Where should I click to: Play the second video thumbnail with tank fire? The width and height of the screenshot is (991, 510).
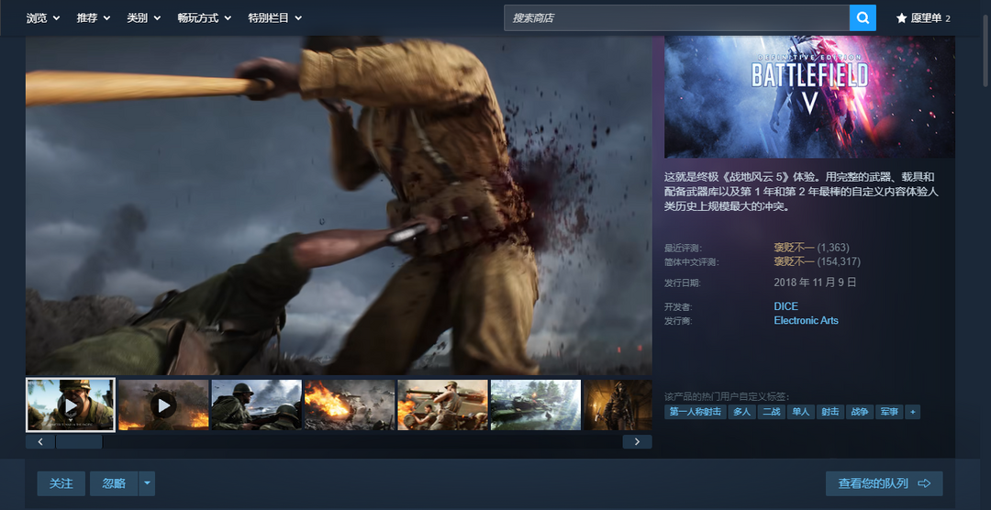tap(163, 405)
